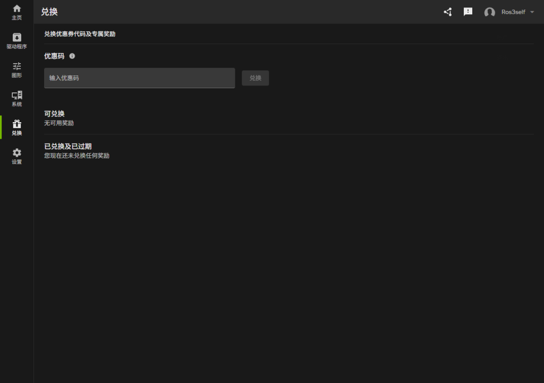544x383 pixels.
Task: Click the 输入优惠码 input field
Action: point(139,78)
